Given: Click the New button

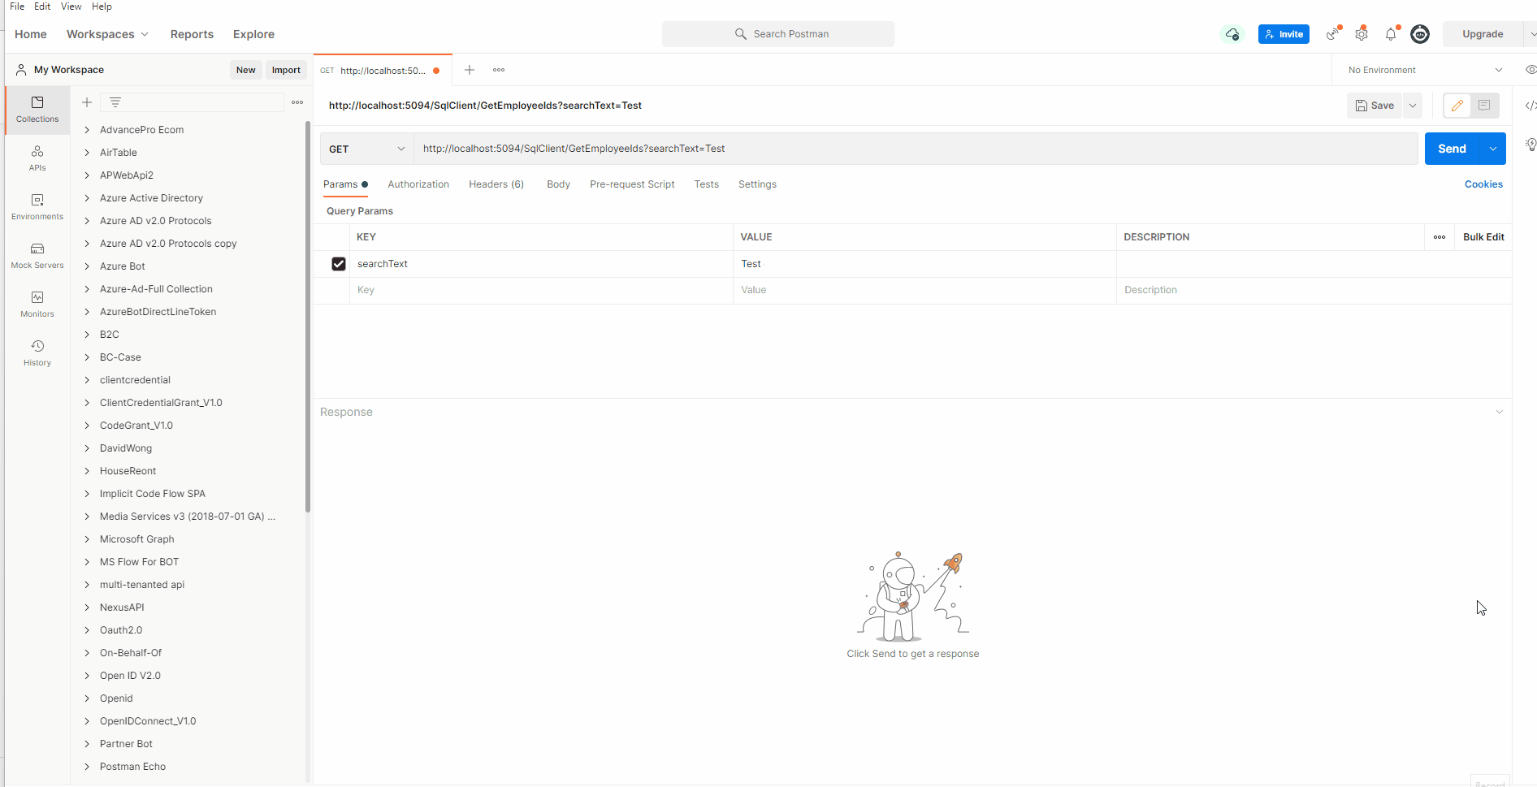Looking at the screenshot, I should pos(245,70).
